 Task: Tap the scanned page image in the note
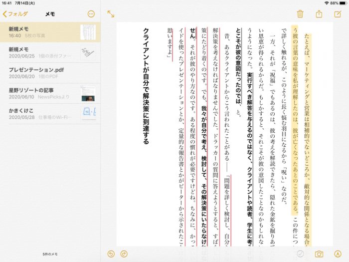(x=225, y=134)
